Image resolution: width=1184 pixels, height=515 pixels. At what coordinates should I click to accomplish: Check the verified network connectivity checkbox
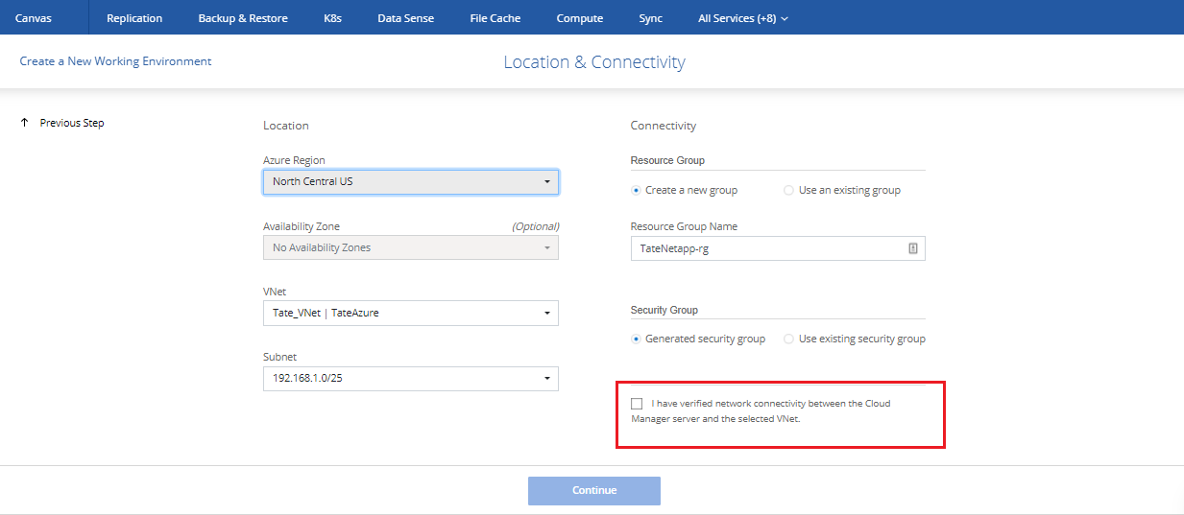[637, 404]
